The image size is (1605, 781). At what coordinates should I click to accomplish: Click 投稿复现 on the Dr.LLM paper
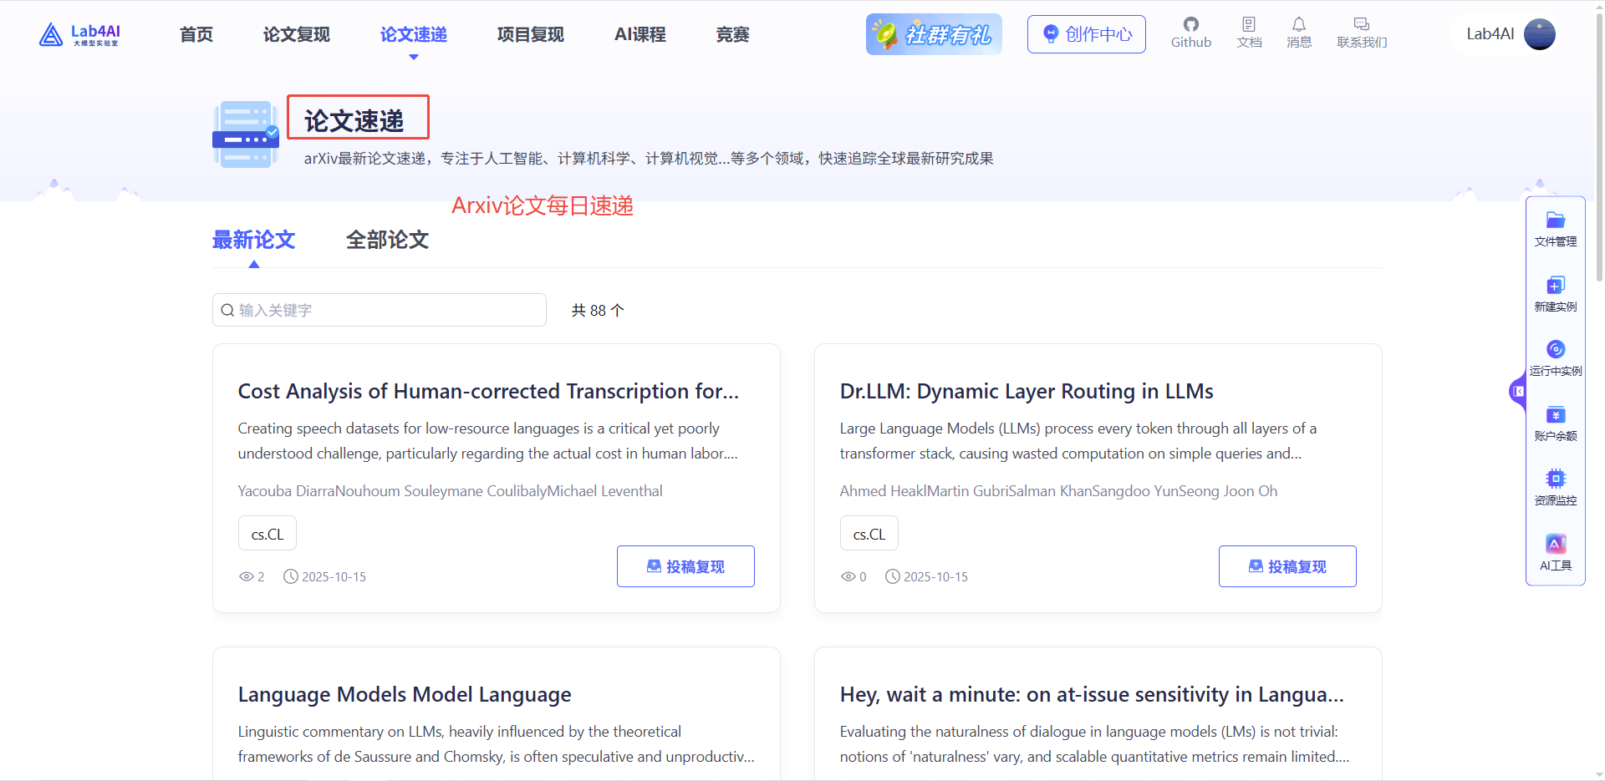(1287, 565)
